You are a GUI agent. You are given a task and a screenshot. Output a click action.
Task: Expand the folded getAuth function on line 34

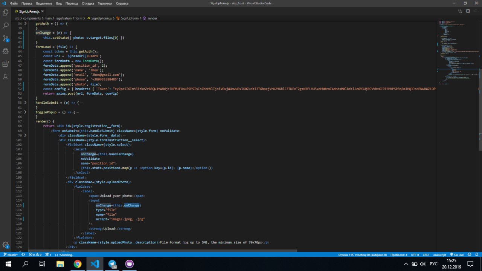(26, 23)
